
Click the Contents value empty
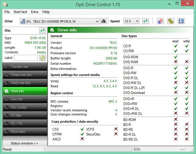41,52
